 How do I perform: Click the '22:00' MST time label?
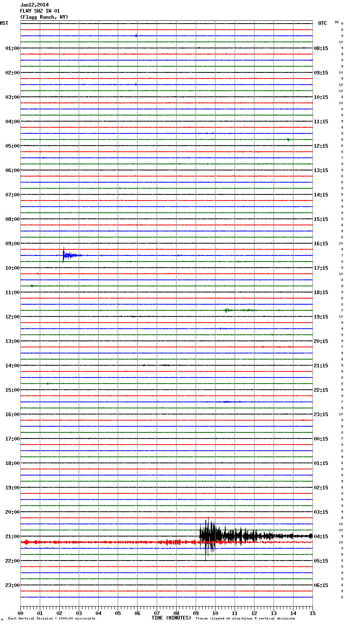(13, 561)
